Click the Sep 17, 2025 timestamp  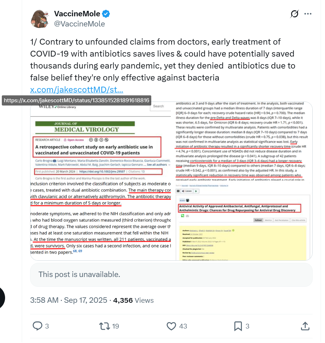coord(86,300)
